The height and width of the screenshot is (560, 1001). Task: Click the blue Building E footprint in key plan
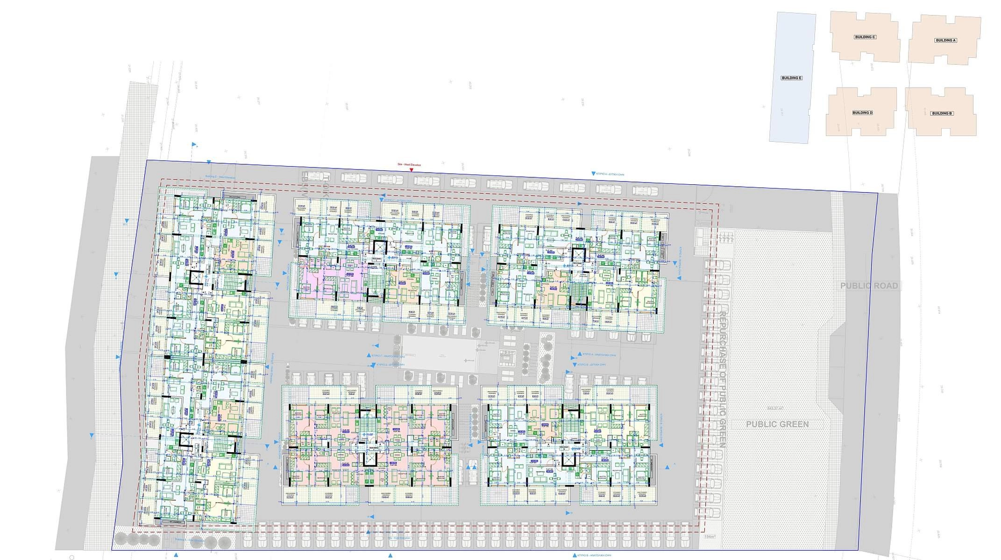[792, 107]
